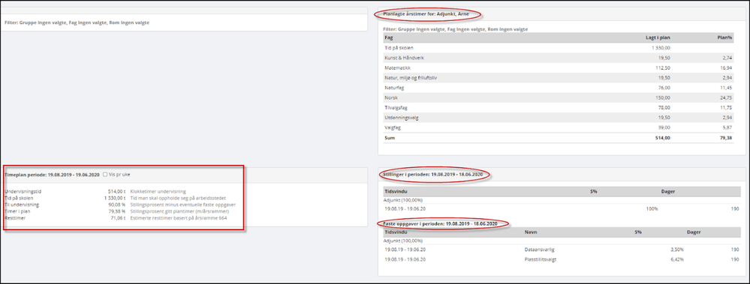Click 'Tid på skolen' in the Fag table

[x=399, y=48]
